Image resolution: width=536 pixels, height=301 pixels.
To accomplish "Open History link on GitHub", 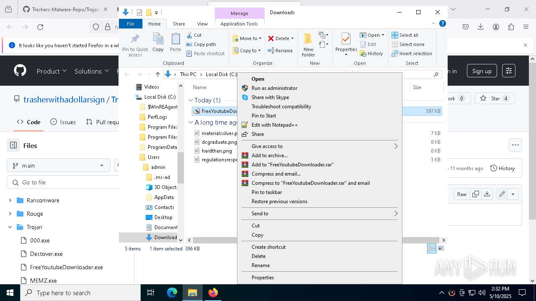I will click(502, 168).
